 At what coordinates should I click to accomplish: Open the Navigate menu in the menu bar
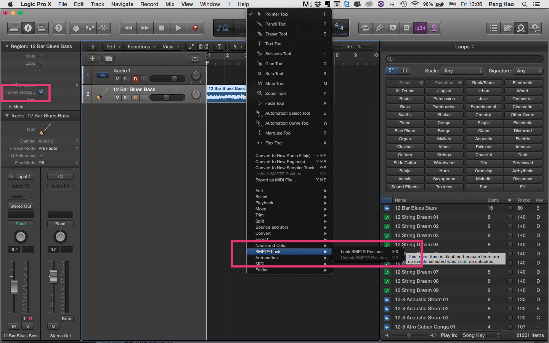[x=122, y=4]
